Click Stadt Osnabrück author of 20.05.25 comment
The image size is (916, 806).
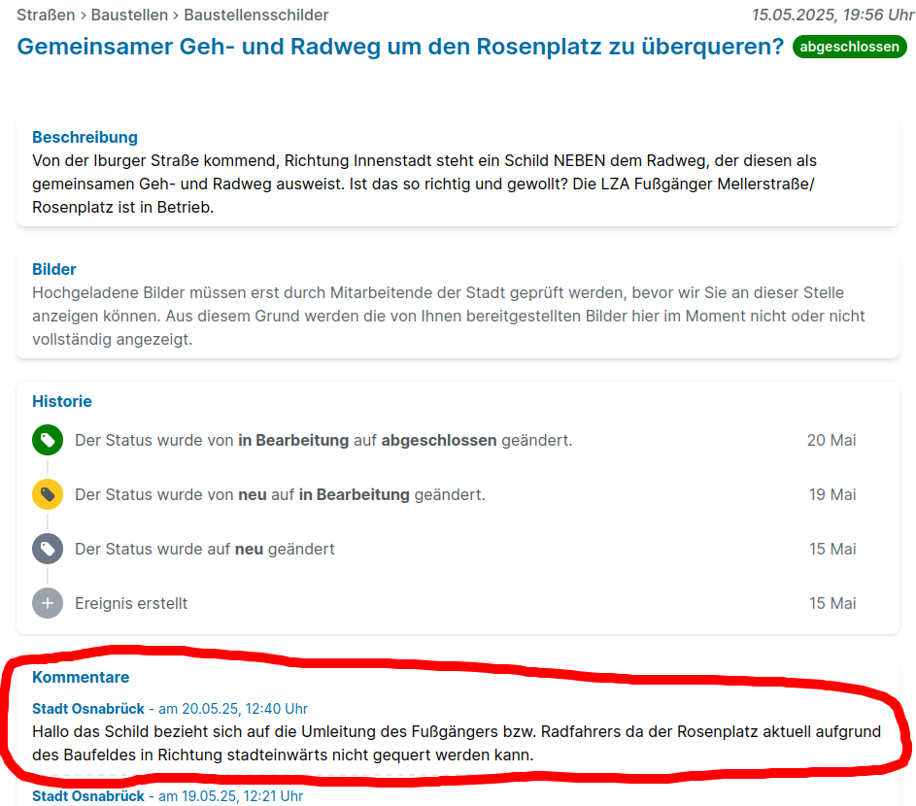tap(88, 709)
